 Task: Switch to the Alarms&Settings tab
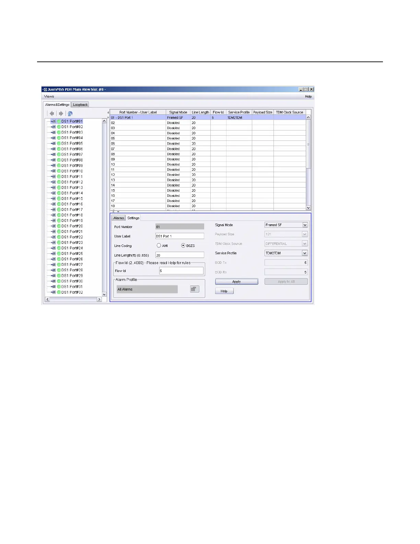(x=57, y=104)
